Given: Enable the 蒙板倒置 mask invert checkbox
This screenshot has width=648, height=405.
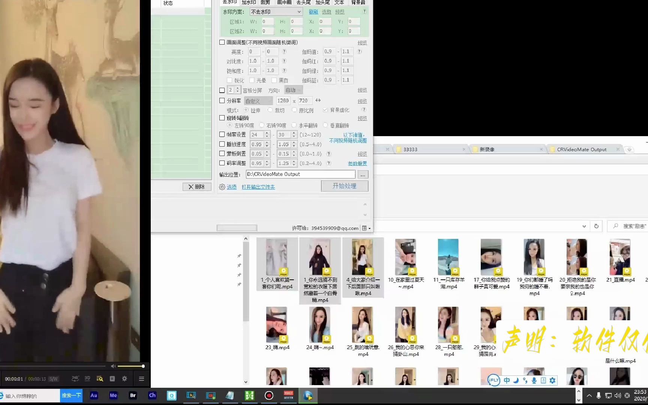Looking at the screenshot, I should [222, 153].
